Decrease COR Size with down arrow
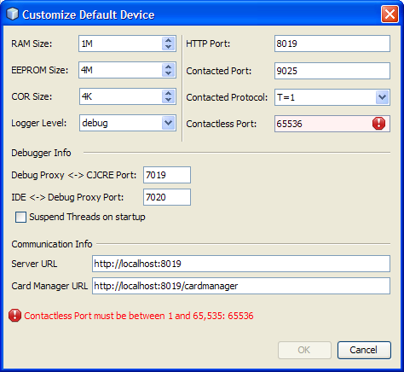 [169, 100]
